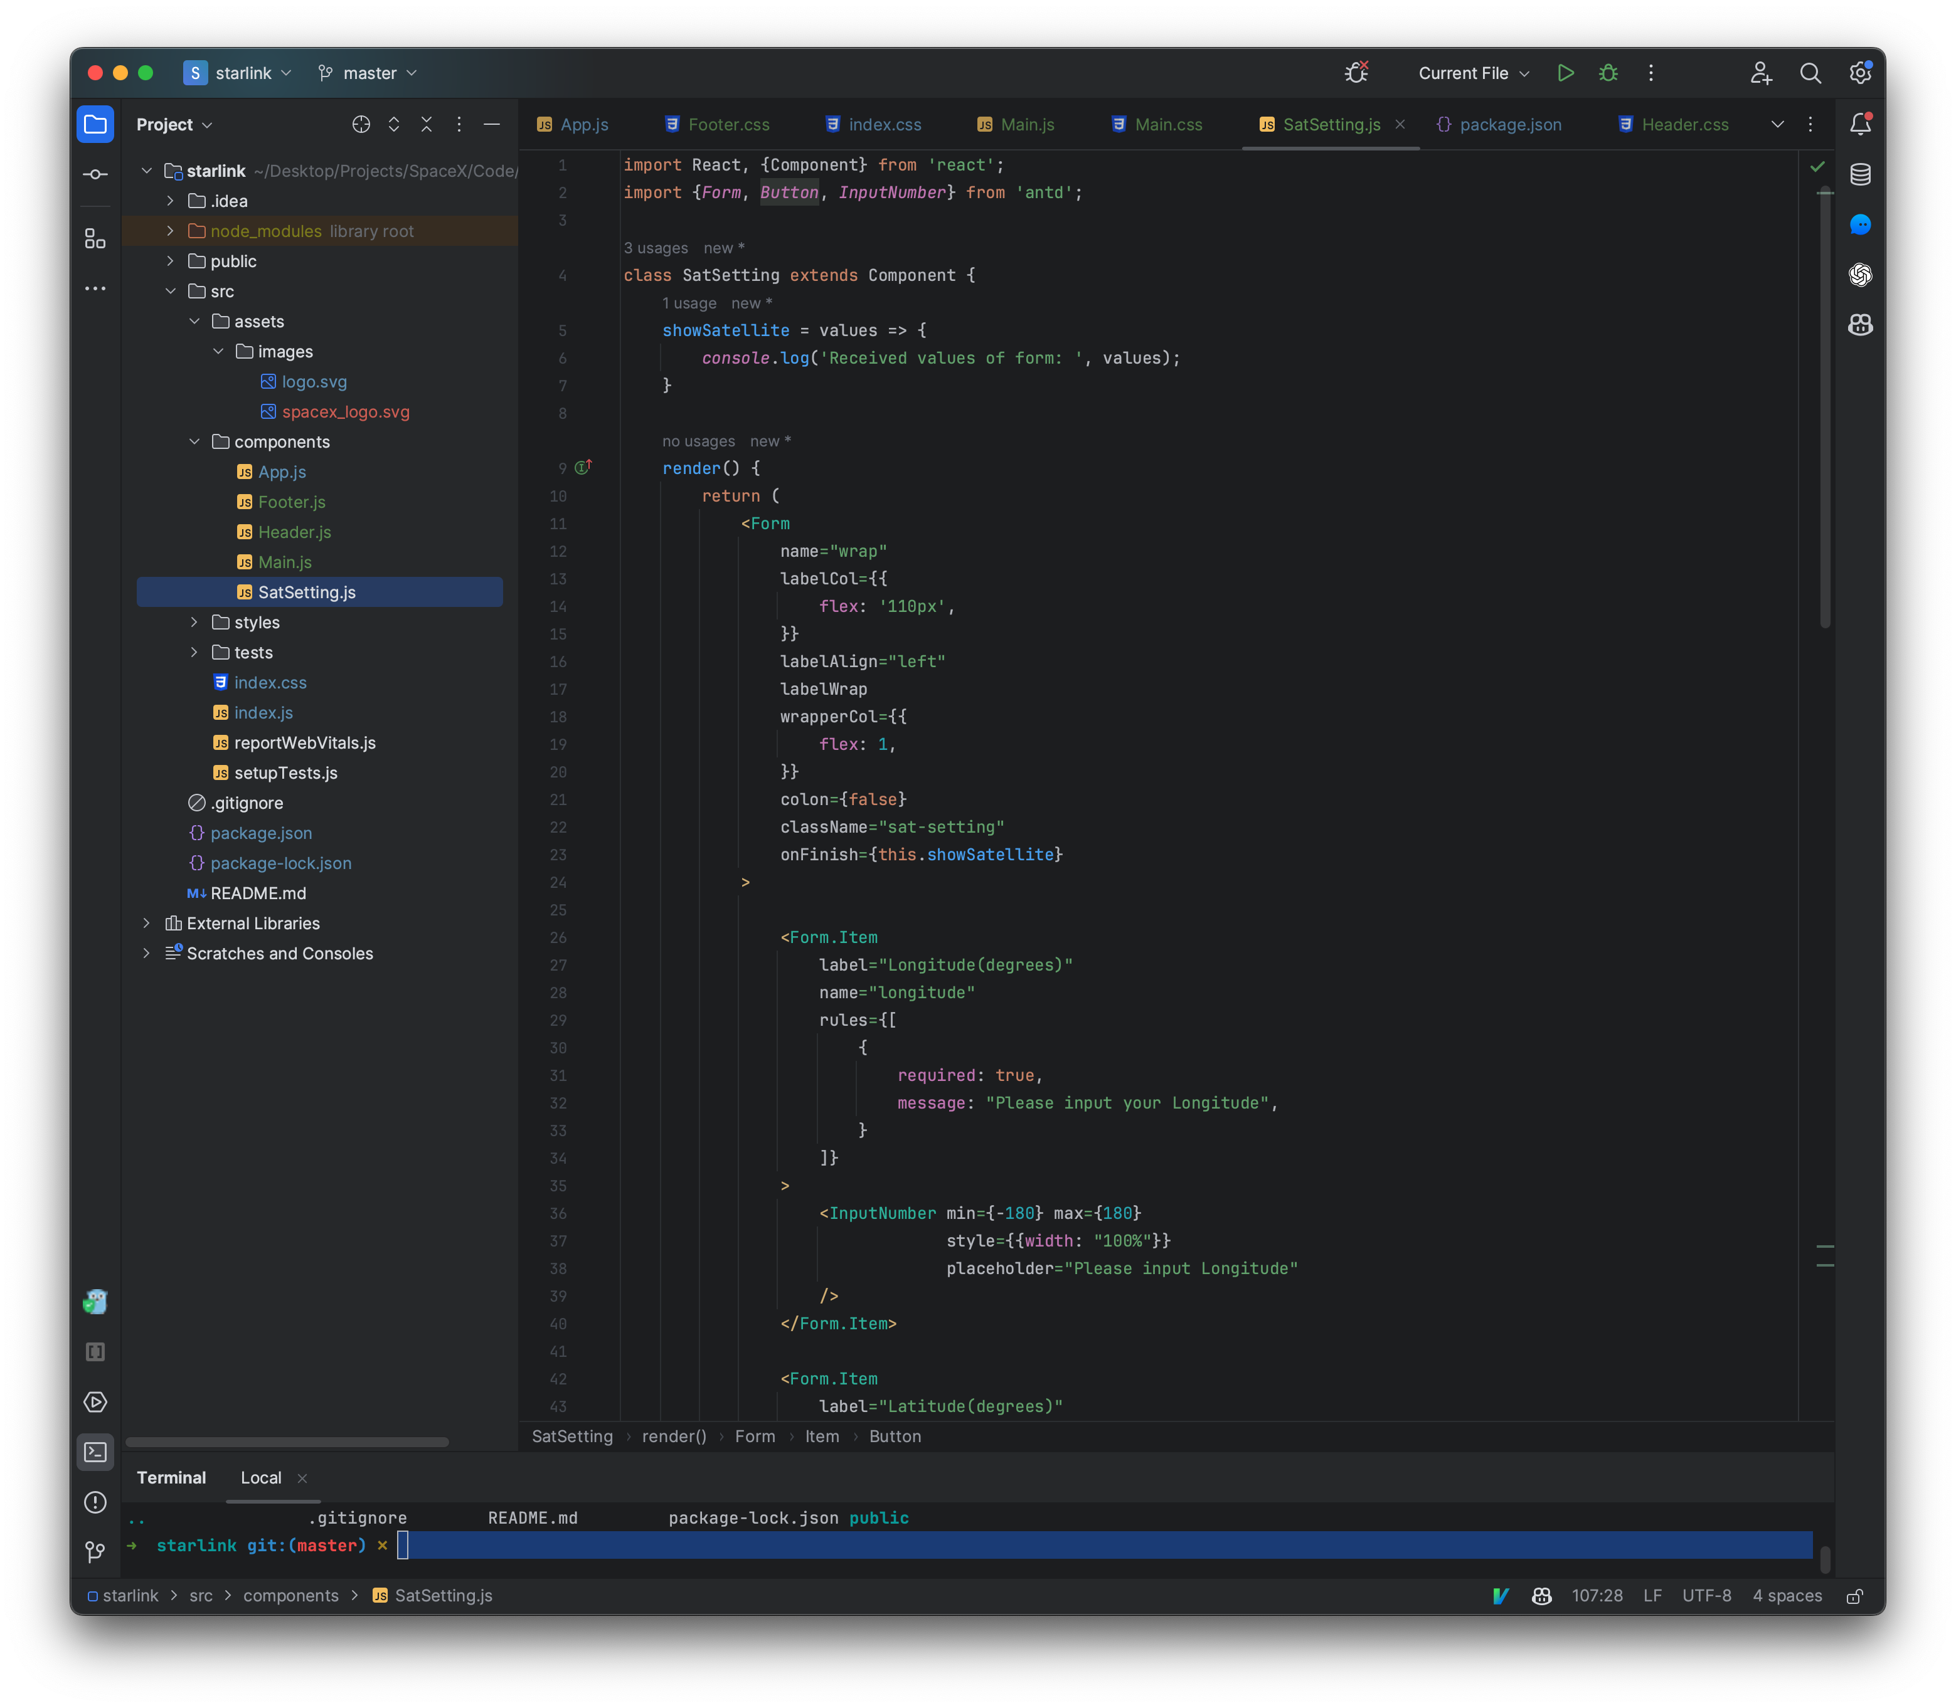Expand the styles folder

[194, 621]
